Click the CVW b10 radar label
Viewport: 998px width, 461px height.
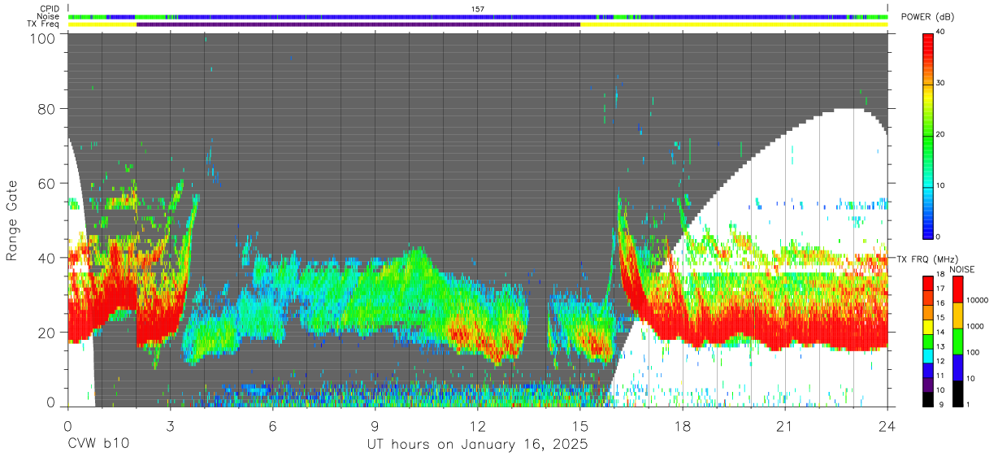(97, 445)
